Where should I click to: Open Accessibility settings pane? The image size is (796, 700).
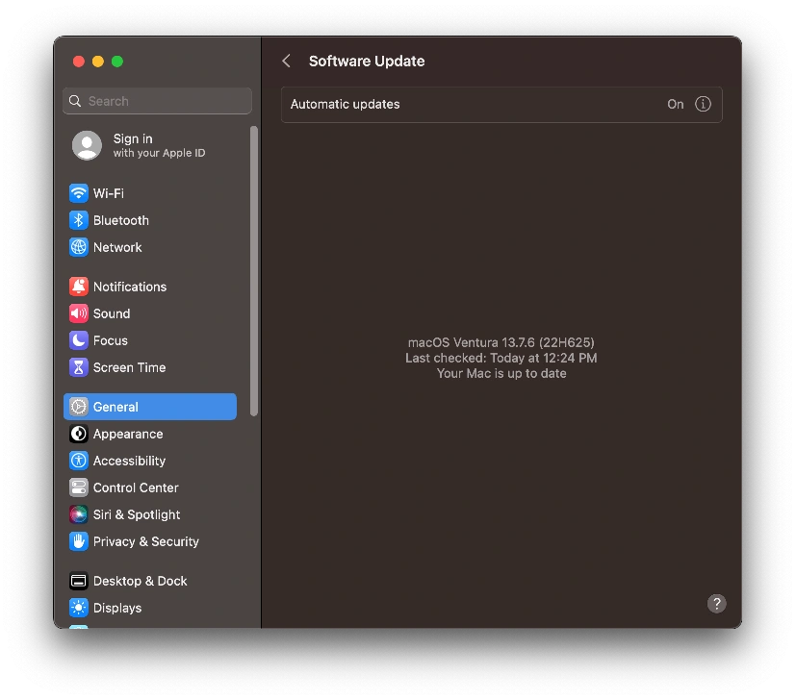[x=129, y=461]
